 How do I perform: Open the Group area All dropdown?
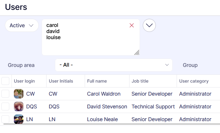pos(114,65)
